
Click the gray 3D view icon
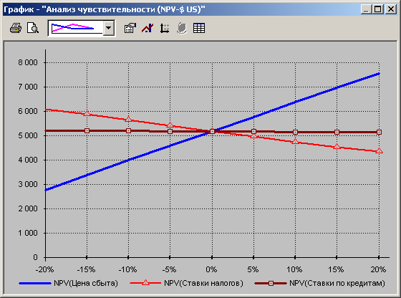182,28
